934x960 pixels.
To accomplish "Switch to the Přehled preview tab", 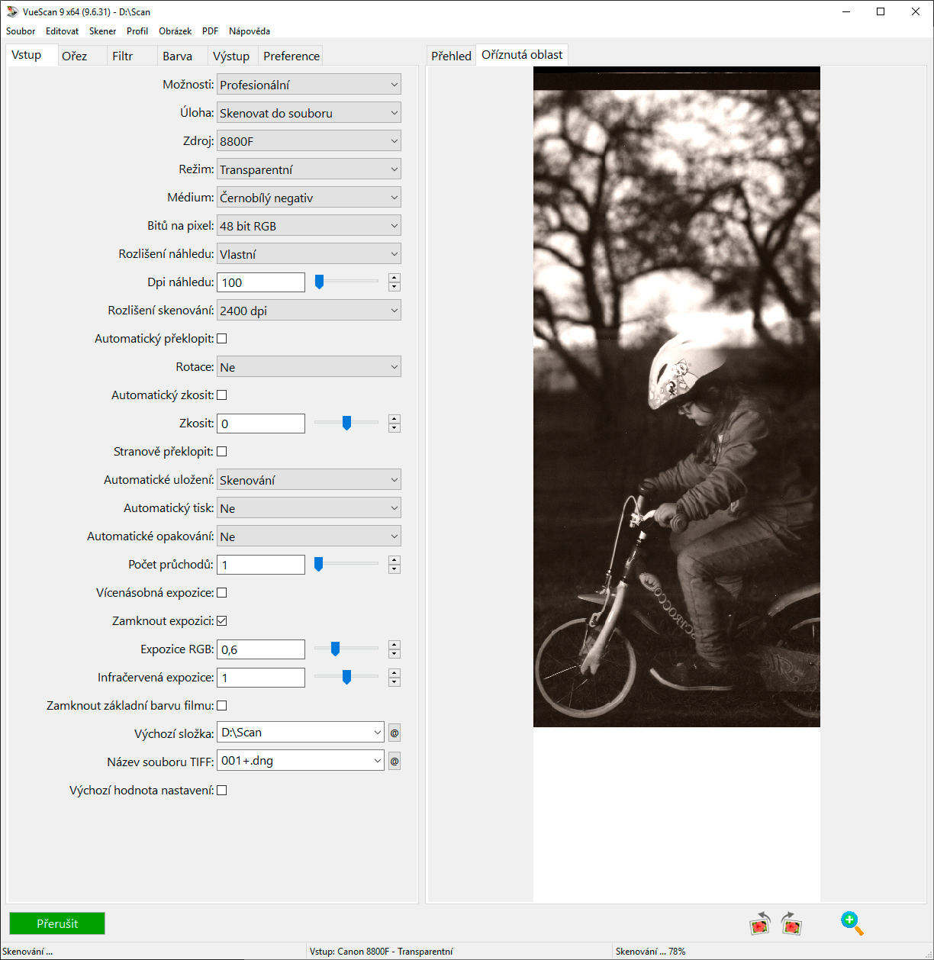I will [451, 56].
